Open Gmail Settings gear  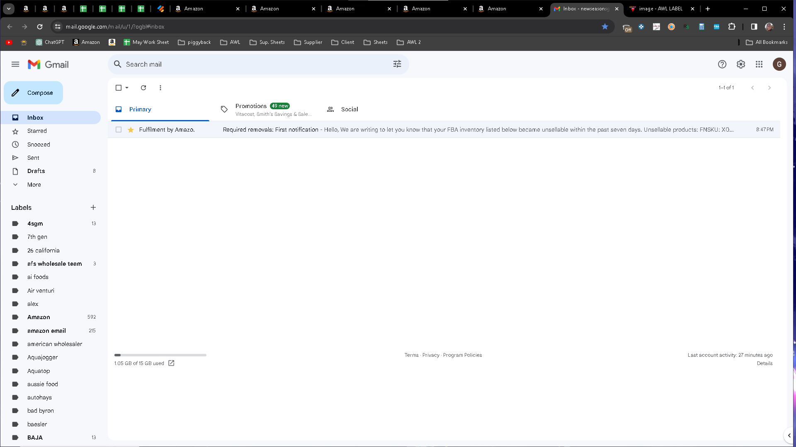pos(741,64)
